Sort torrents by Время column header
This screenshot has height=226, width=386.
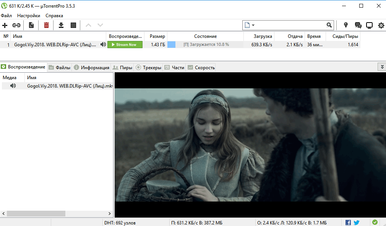pos(315,36)
